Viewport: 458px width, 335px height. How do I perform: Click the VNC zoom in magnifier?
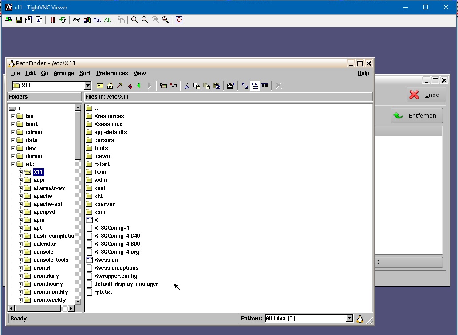[x=134, y=20]
